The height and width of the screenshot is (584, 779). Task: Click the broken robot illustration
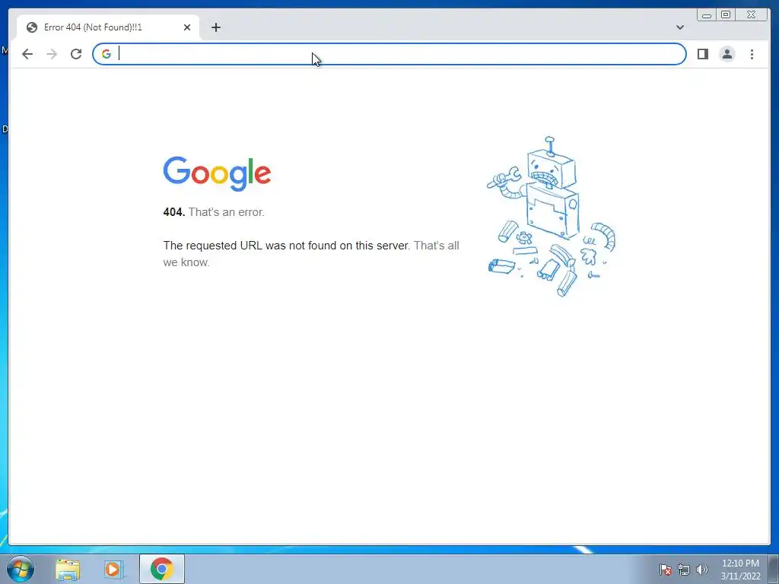click(551, 216)
